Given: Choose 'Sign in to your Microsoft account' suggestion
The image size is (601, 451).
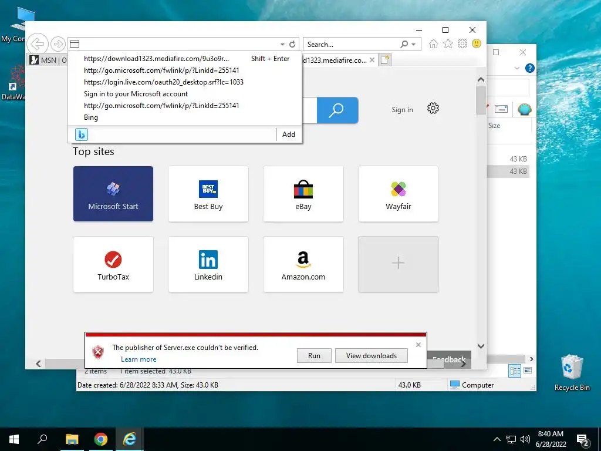Looking at the screenshot, I should coord(185,94).
